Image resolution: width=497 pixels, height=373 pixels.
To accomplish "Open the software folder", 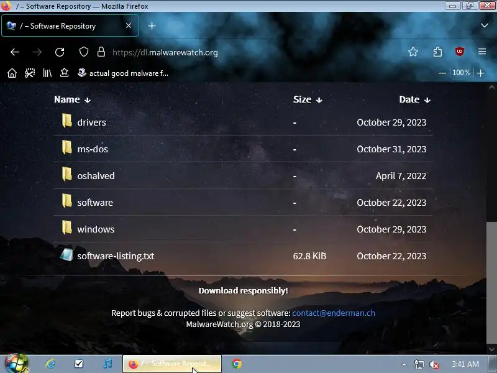I will point(95,203).
